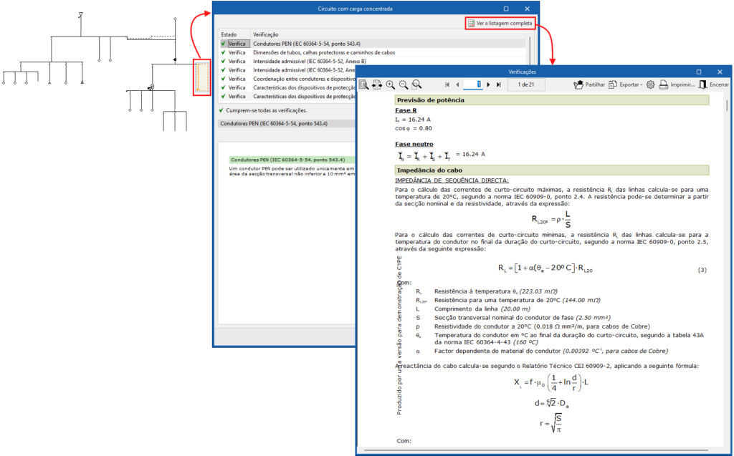Maximize the Verificações window
The width and height of the screenshot is (734, 456).
(x=699, y=72)
